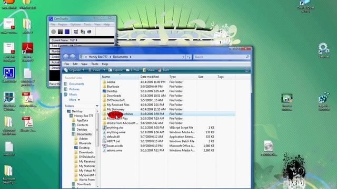Open Pictures favorite link
Viewport: 337px width, 189px height.
point(74,89)
